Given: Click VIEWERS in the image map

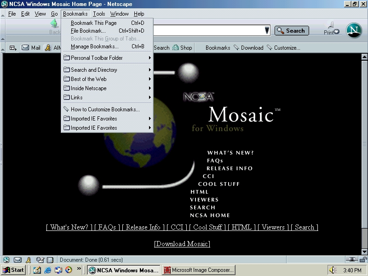Looking at the screenshot, I should coord(204,200).
